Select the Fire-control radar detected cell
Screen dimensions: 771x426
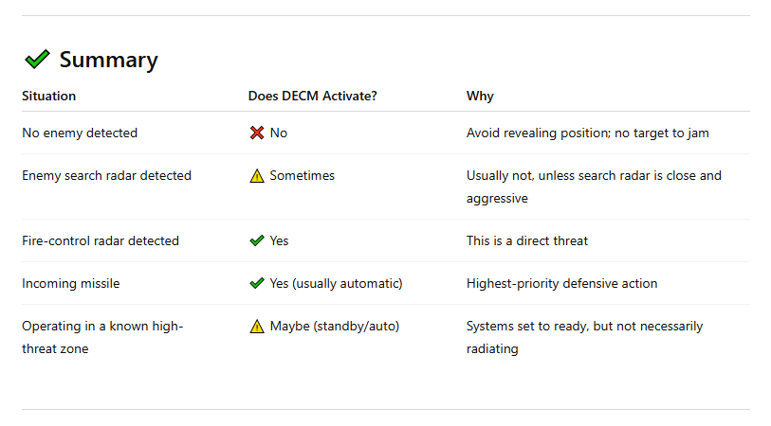101,241
